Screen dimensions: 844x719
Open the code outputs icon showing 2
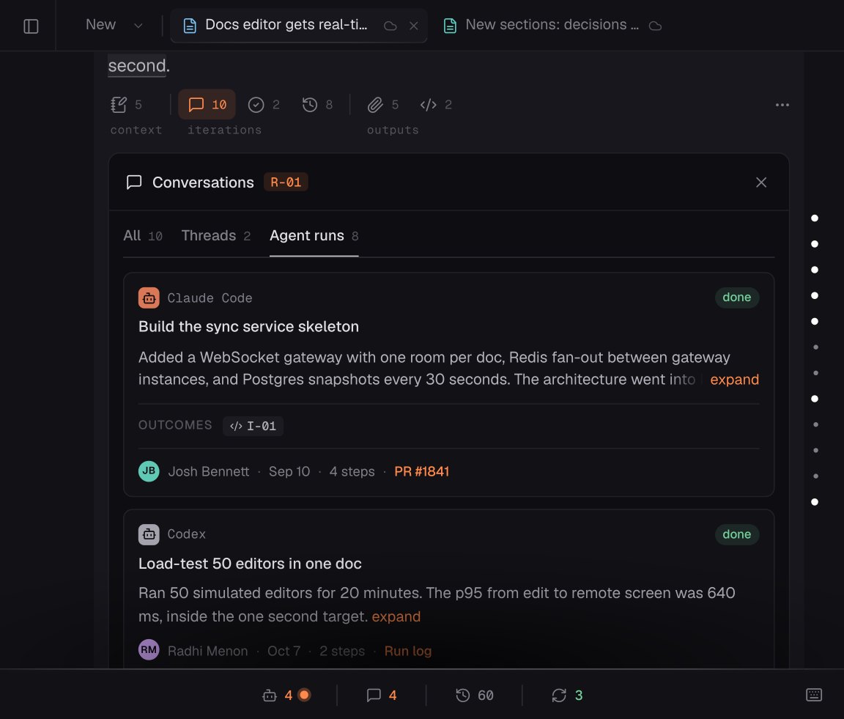[x=435, y=105]
